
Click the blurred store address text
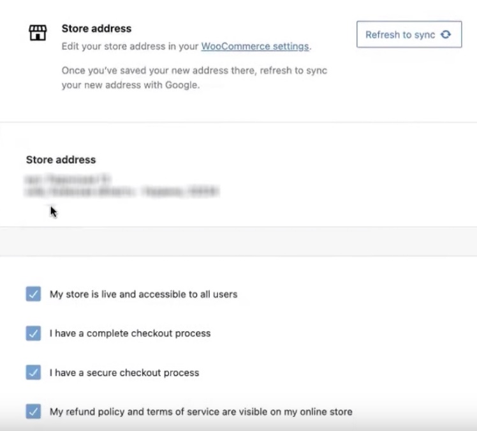click(x=121, y=185)
